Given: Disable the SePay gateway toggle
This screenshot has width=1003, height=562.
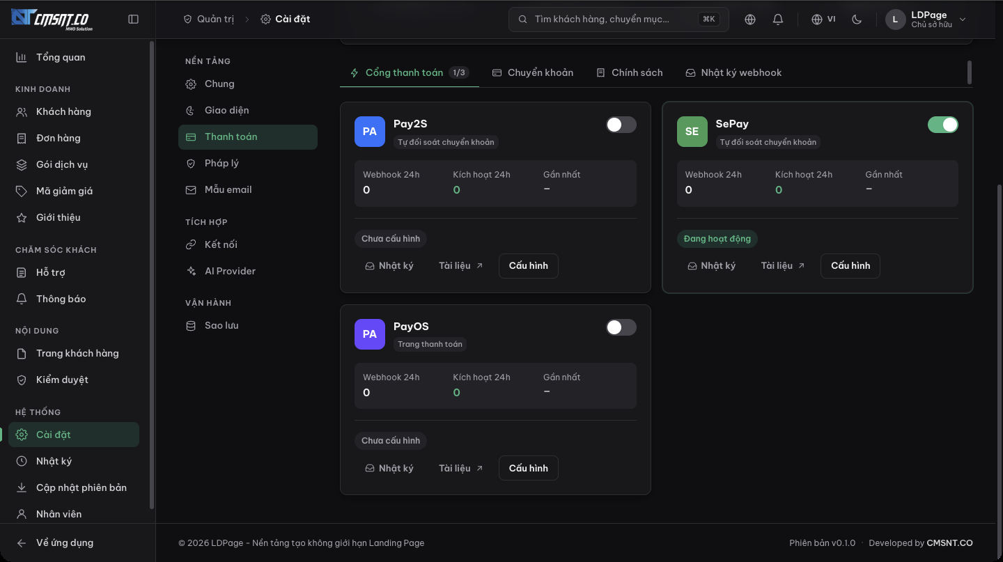Looking at the screenshot, I should coord(943,125).
